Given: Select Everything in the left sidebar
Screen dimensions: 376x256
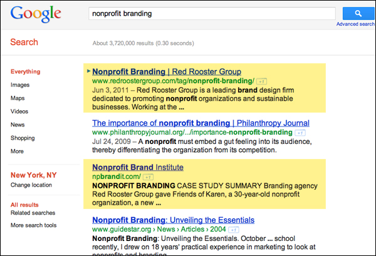Looking at the screenshot, I should coord(26,71).
